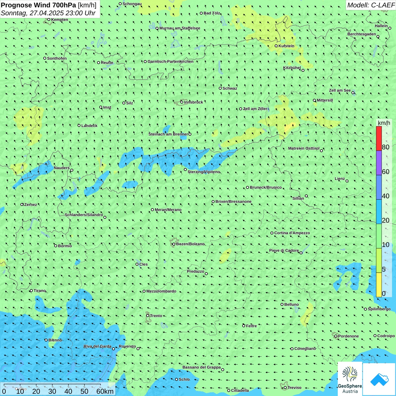Click the Steinach am Brenner label
Viewport: 396px width, 396px height.
pyautogui.click(x=168, y=134)
